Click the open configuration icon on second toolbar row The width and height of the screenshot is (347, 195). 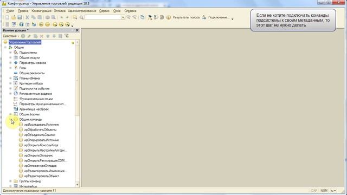point(7,24)
